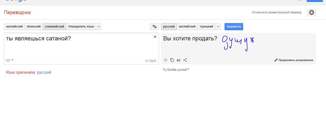The width and height of the screenshot is (326, 133).
Task: Click the translated text Вы хотите продать?
Action: tap(190, 38)
